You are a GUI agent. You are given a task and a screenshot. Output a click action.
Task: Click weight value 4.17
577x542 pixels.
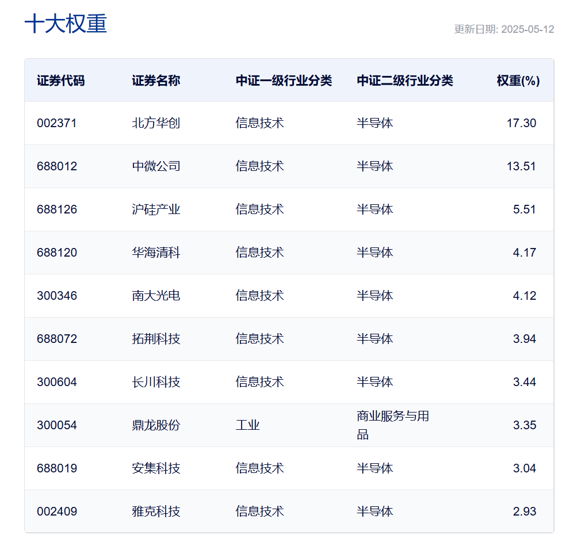click(x=525, y=253)
